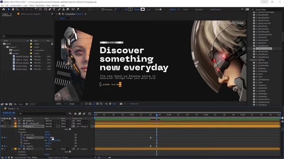The height and width of the screenshot is (159, 284).
Task: Toggle visibility eye of layer 22 Vector 3
Action: (x=2, y=149)
